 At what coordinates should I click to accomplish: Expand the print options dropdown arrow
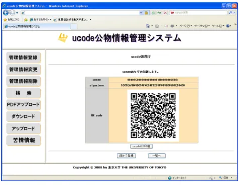pyautogui.click(x=176, y=26)
